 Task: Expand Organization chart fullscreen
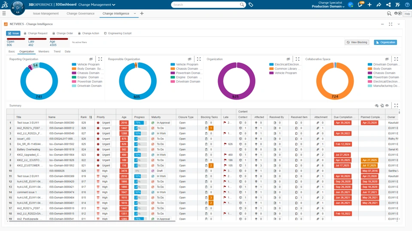pyautogui.click(x=297, y=59)
